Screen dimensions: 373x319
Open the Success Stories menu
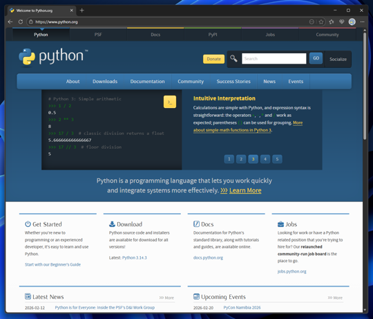[233, 82]
